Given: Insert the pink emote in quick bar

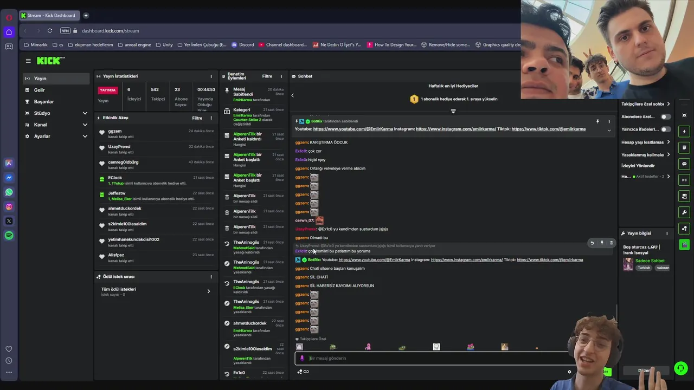Looking at the screenshot, I should coord(368,347).
